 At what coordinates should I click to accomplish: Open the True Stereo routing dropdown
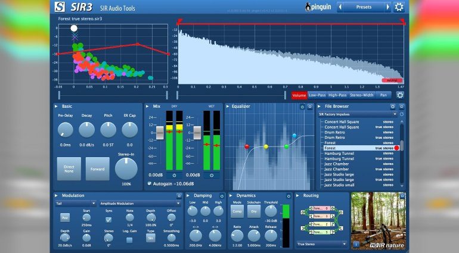click(x=322, y=243)
